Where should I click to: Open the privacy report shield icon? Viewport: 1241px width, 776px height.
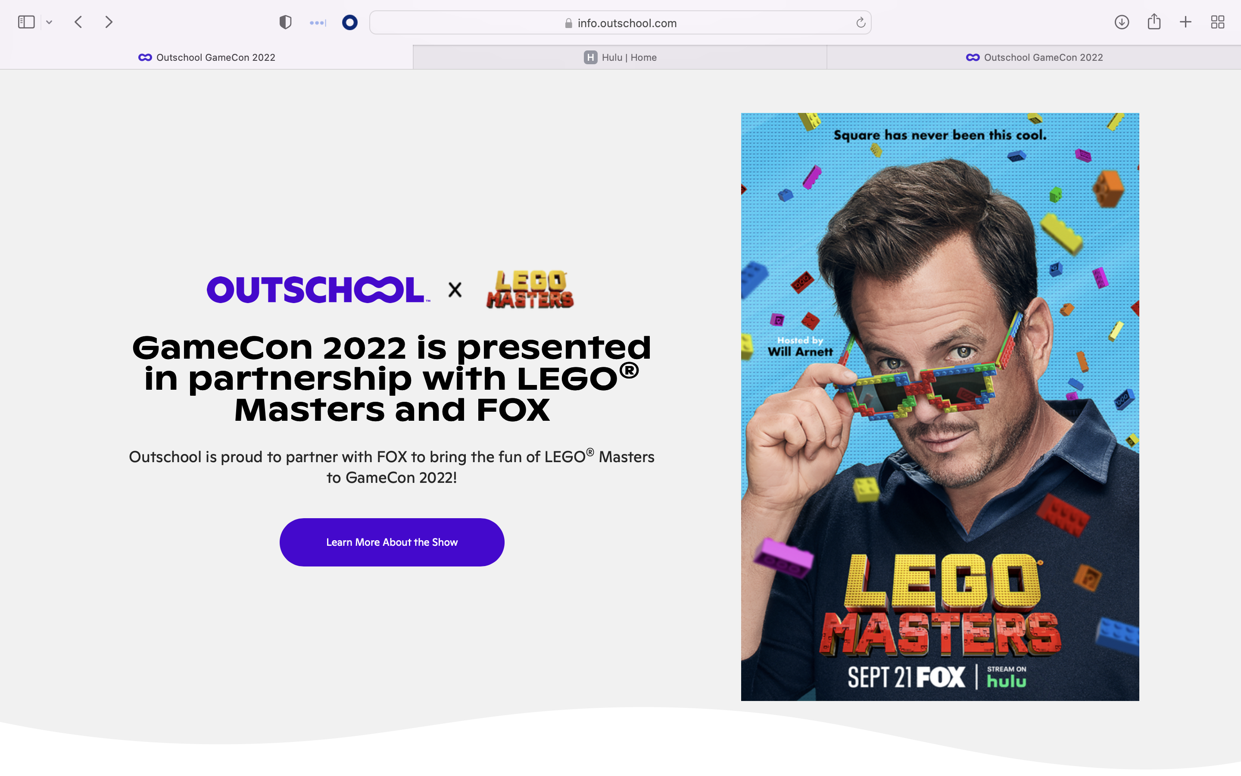285,22
